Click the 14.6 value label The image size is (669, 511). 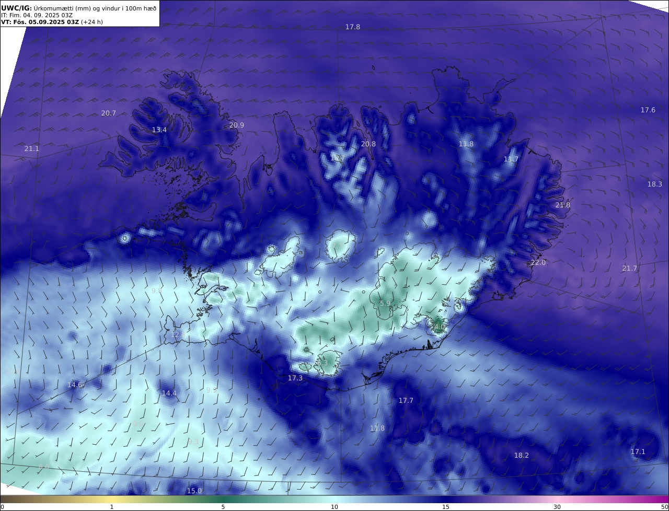pyautogui.click(x=75, y=385)
